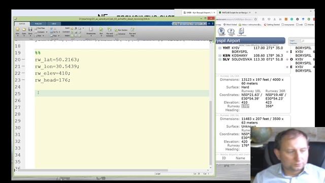Click the green Run icon

pyautogui.click(x=101, y=29)
